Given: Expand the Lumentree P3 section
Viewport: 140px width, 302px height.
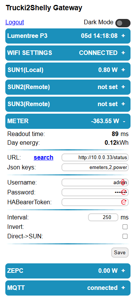Looking at the screenshot, I should pyautogui.click(x=68, y=36).
